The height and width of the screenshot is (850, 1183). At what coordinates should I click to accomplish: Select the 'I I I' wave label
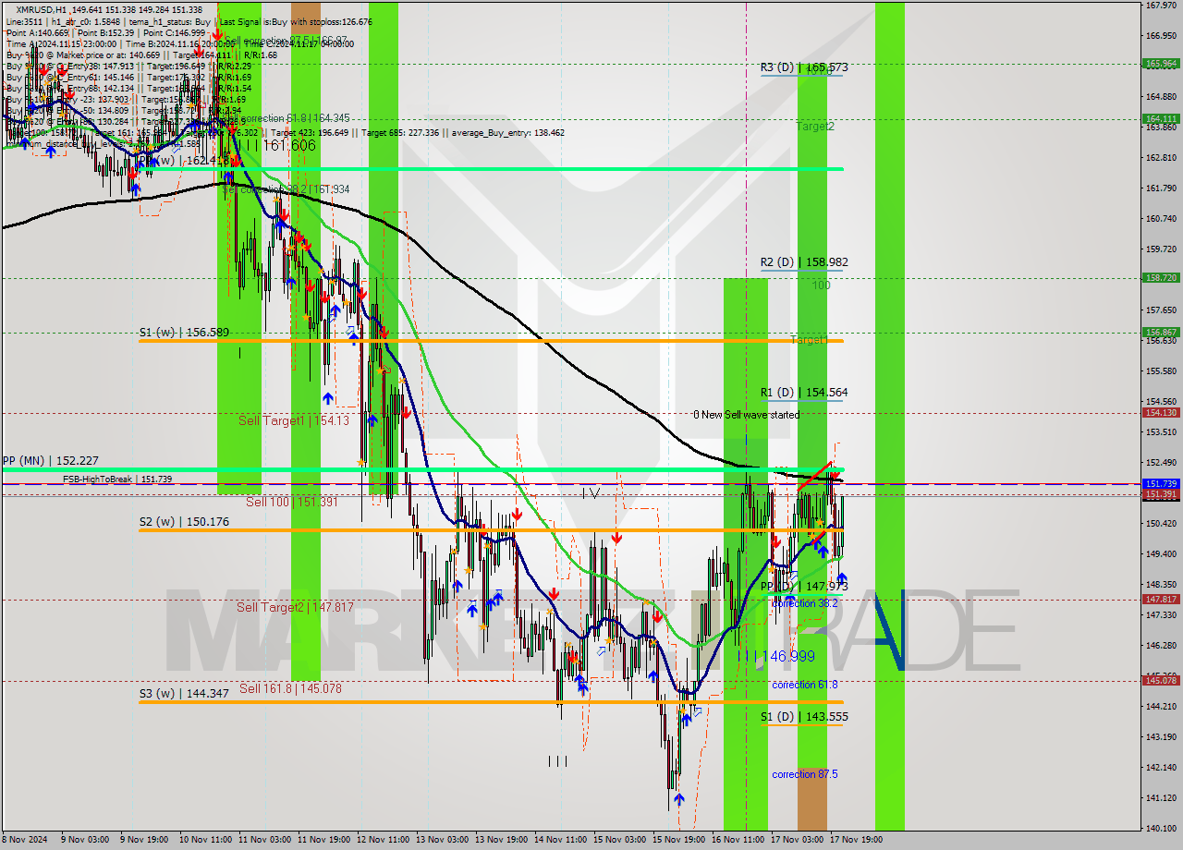(557, 761)
